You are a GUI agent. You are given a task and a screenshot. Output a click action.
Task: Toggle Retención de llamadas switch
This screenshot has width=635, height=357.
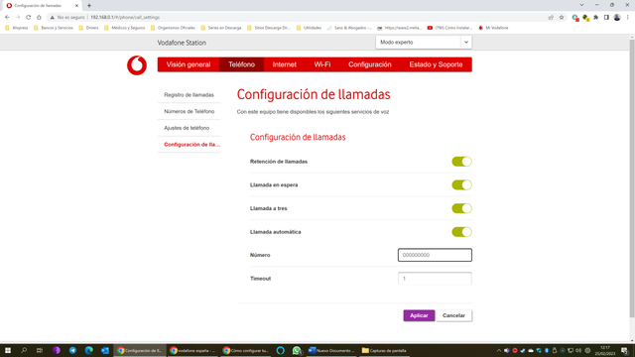[461, 162]
